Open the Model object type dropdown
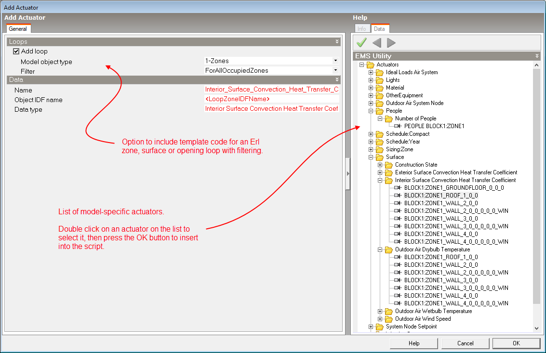Viewport: 546px width, 353px height. [335, 61]
